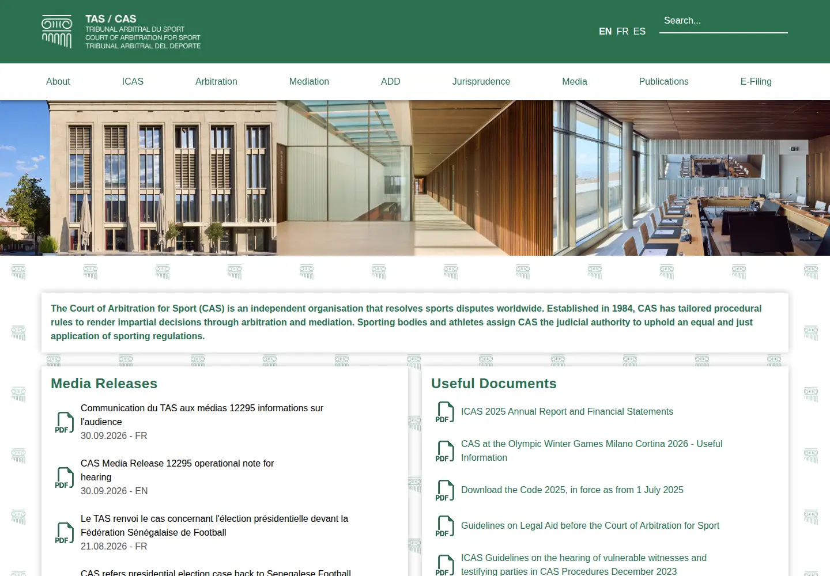Image resolution: width=830 pixels, height=576 pixels.
Task: Open PDF icon for Olympic Winter Games Milano Cortina
Action: click(445, 451)
